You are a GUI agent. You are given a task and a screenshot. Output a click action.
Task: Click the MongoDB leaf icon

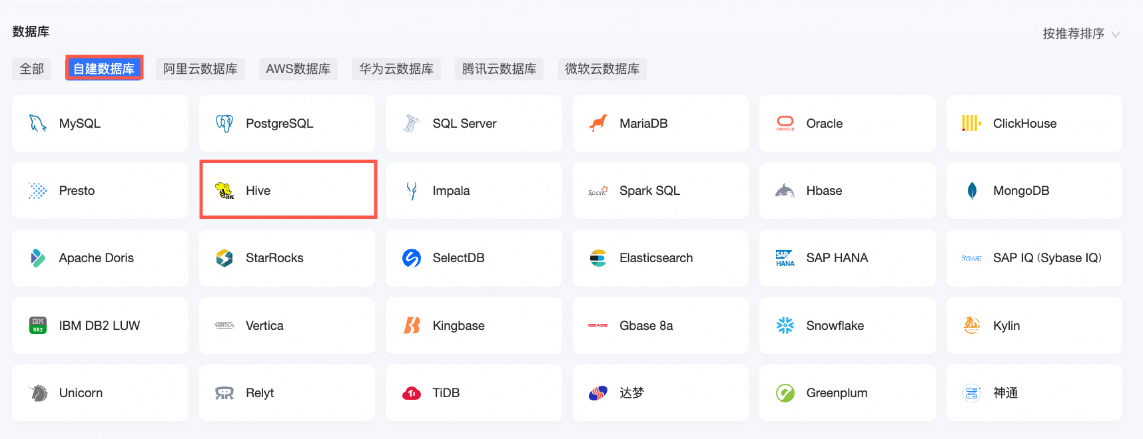972,191
